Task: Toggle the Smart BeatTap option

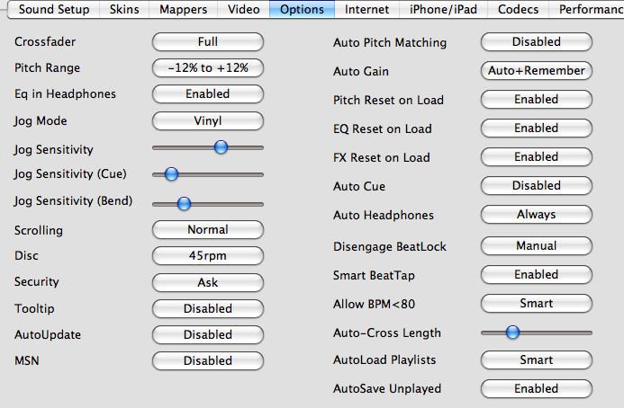Action: 537,274
